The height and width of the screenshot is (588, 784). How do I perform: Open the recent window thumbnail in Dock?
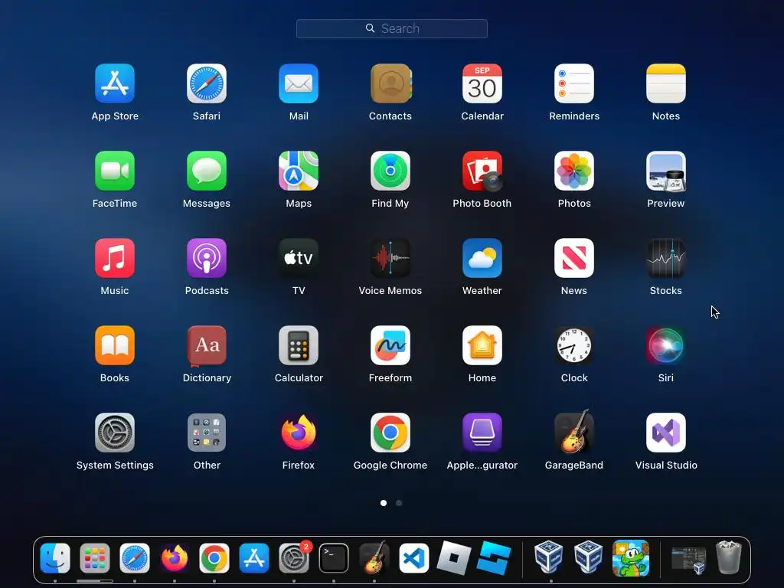coord(688,560)
